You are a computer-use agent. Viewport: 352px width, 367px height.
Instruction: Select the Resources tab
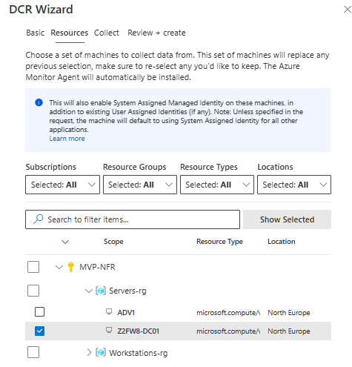coord(70,33)
